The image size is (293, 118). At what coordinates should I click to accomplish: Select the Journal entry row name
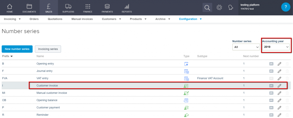(x=44, y=71)
